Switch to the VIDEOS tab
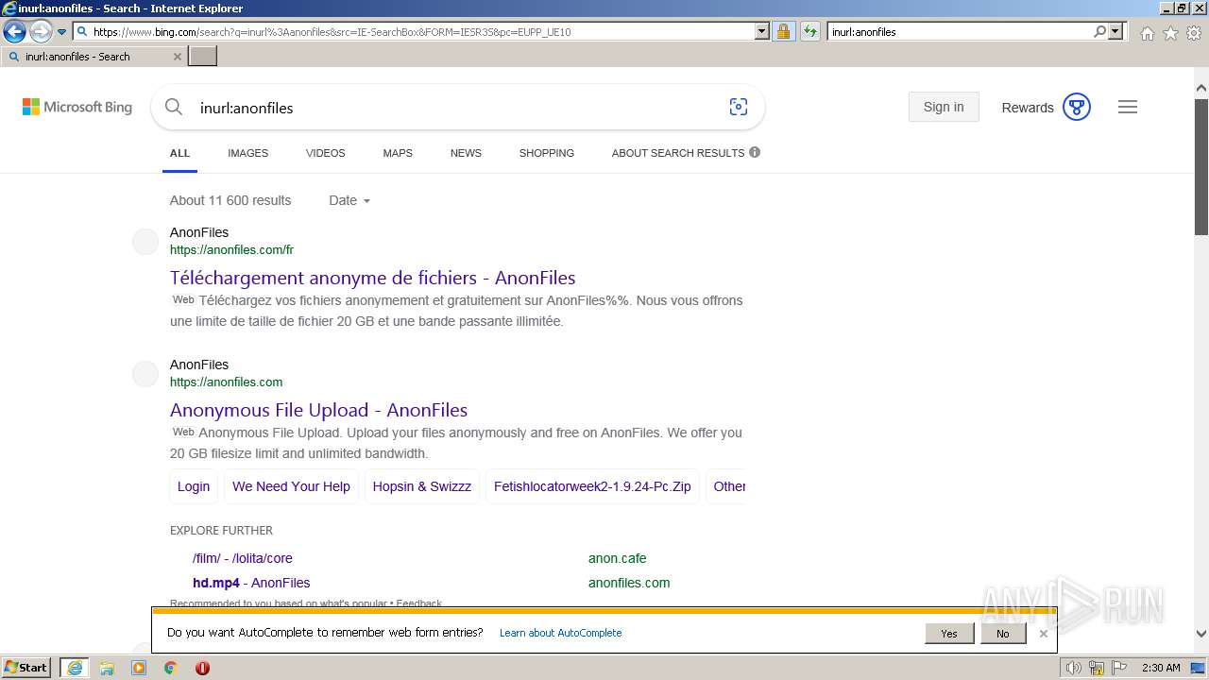Image resolution: width=1209 pixels, height=680 pixels. click(x=325, y=153)
